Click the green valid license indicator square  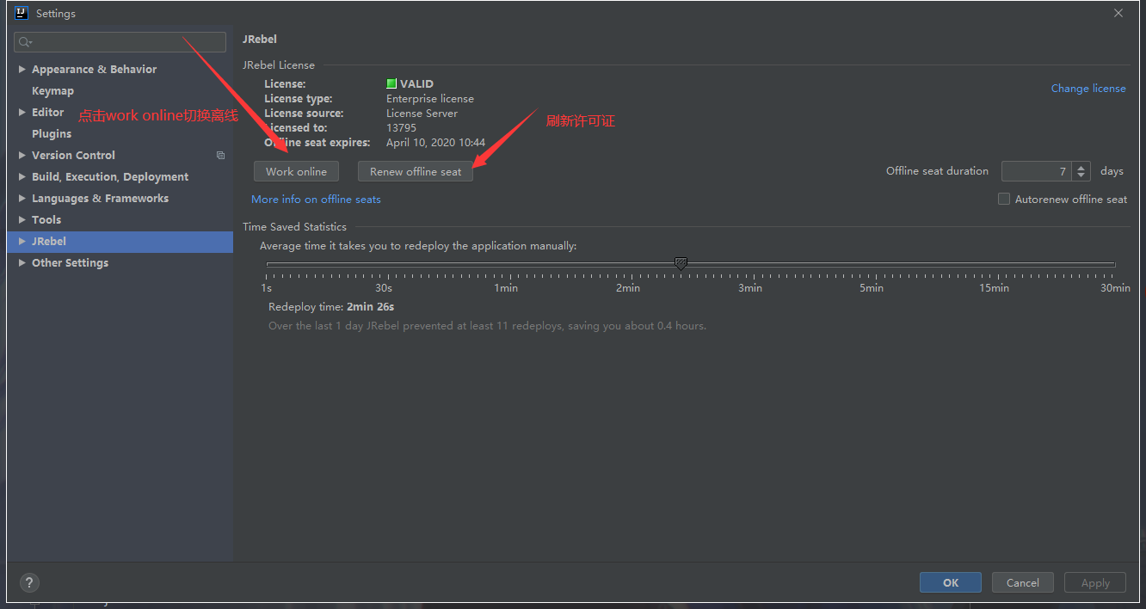tap(391, 84)
